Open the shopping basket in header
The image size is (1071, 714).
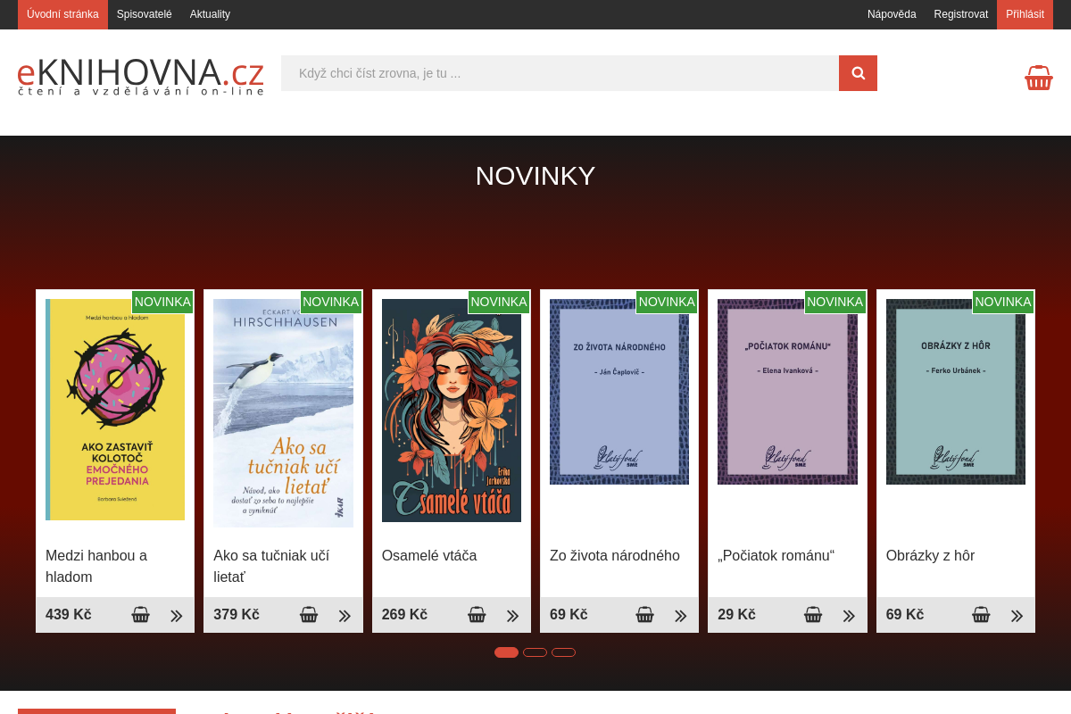pyautogui.click(x=1039, y=78)
